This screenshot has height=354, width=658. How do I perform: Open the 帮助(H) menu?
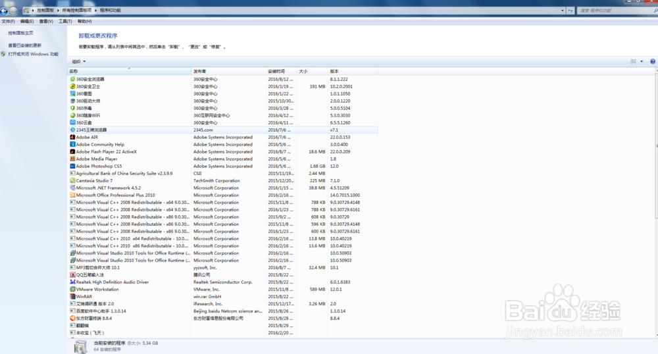(84, 22)
